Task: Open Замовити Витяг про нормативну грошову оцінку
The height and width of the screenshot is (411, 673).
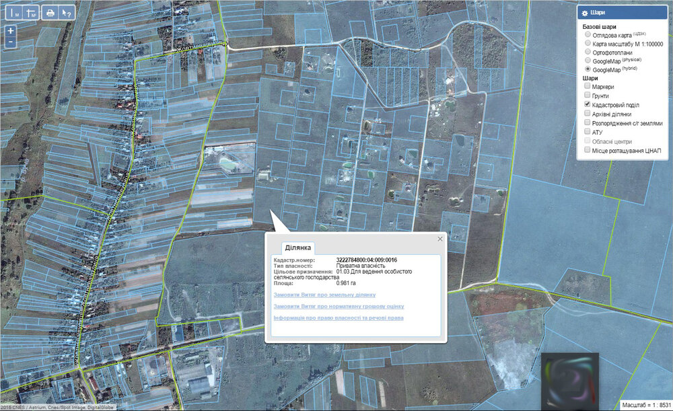Action: click(x=339, y=306)
